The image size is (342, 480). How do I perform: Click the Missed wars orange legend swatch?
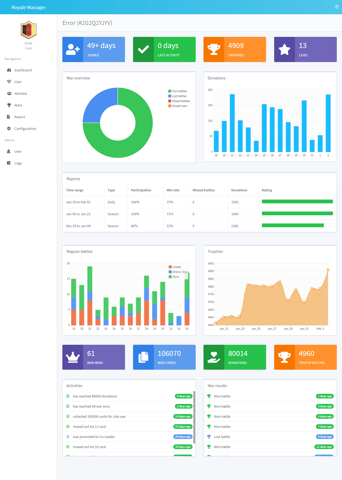tap(170, 106)
